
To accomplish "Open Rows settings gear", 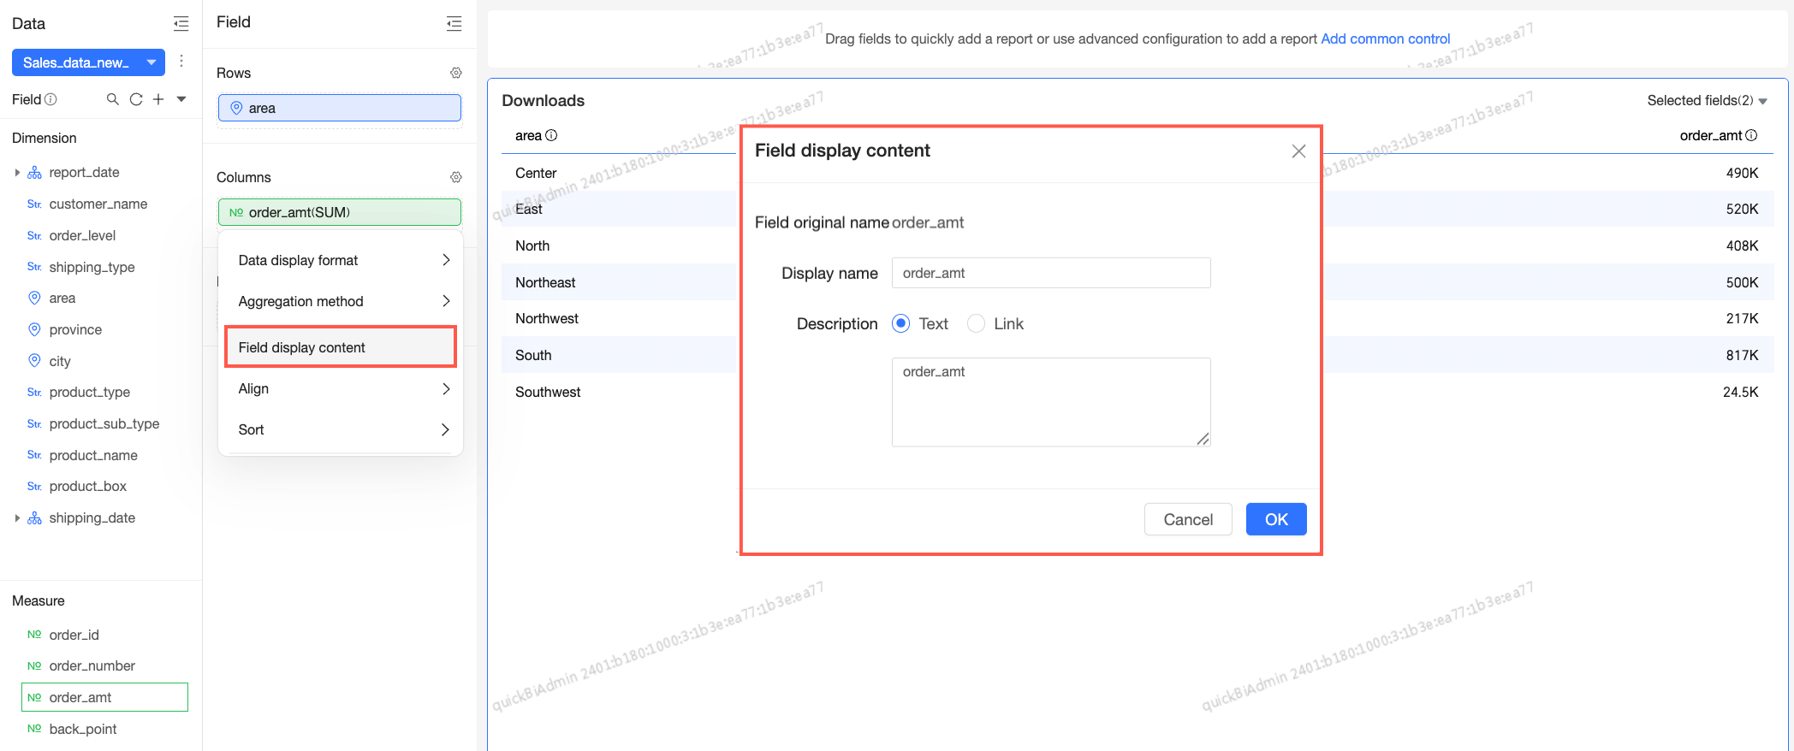I will coord(456,73).
